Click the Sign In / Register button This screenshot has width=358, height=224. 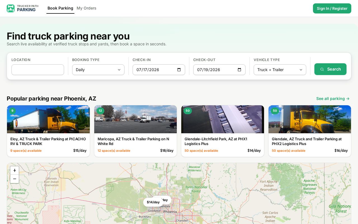[x=332, y=8]
